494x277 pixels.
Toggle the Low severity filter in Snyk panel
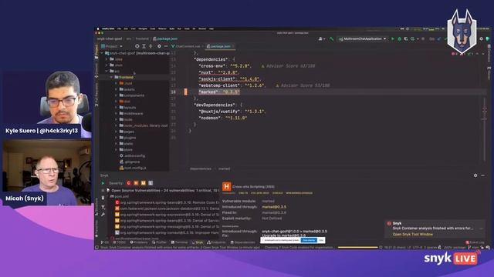(151, 183)
